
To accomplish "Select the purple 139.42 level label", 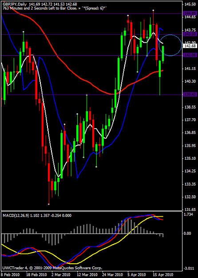I will point(190,94).
